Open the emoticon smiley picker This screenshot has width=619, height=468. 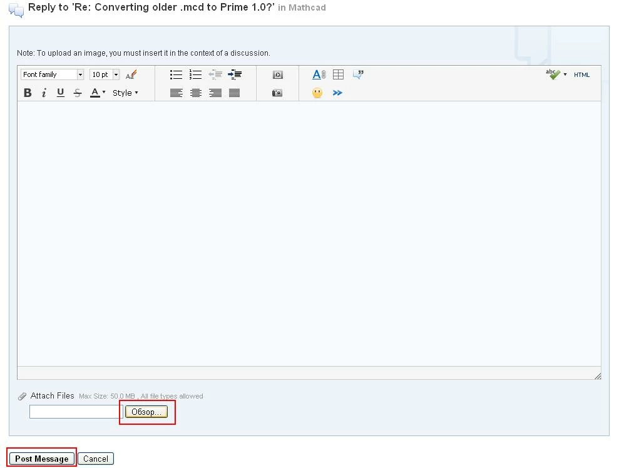317,93
